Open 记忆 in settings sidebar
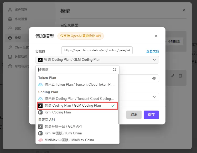 (x=14, y=29)
